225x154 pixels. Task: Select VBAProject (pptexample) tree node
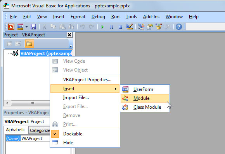[46, 53]
